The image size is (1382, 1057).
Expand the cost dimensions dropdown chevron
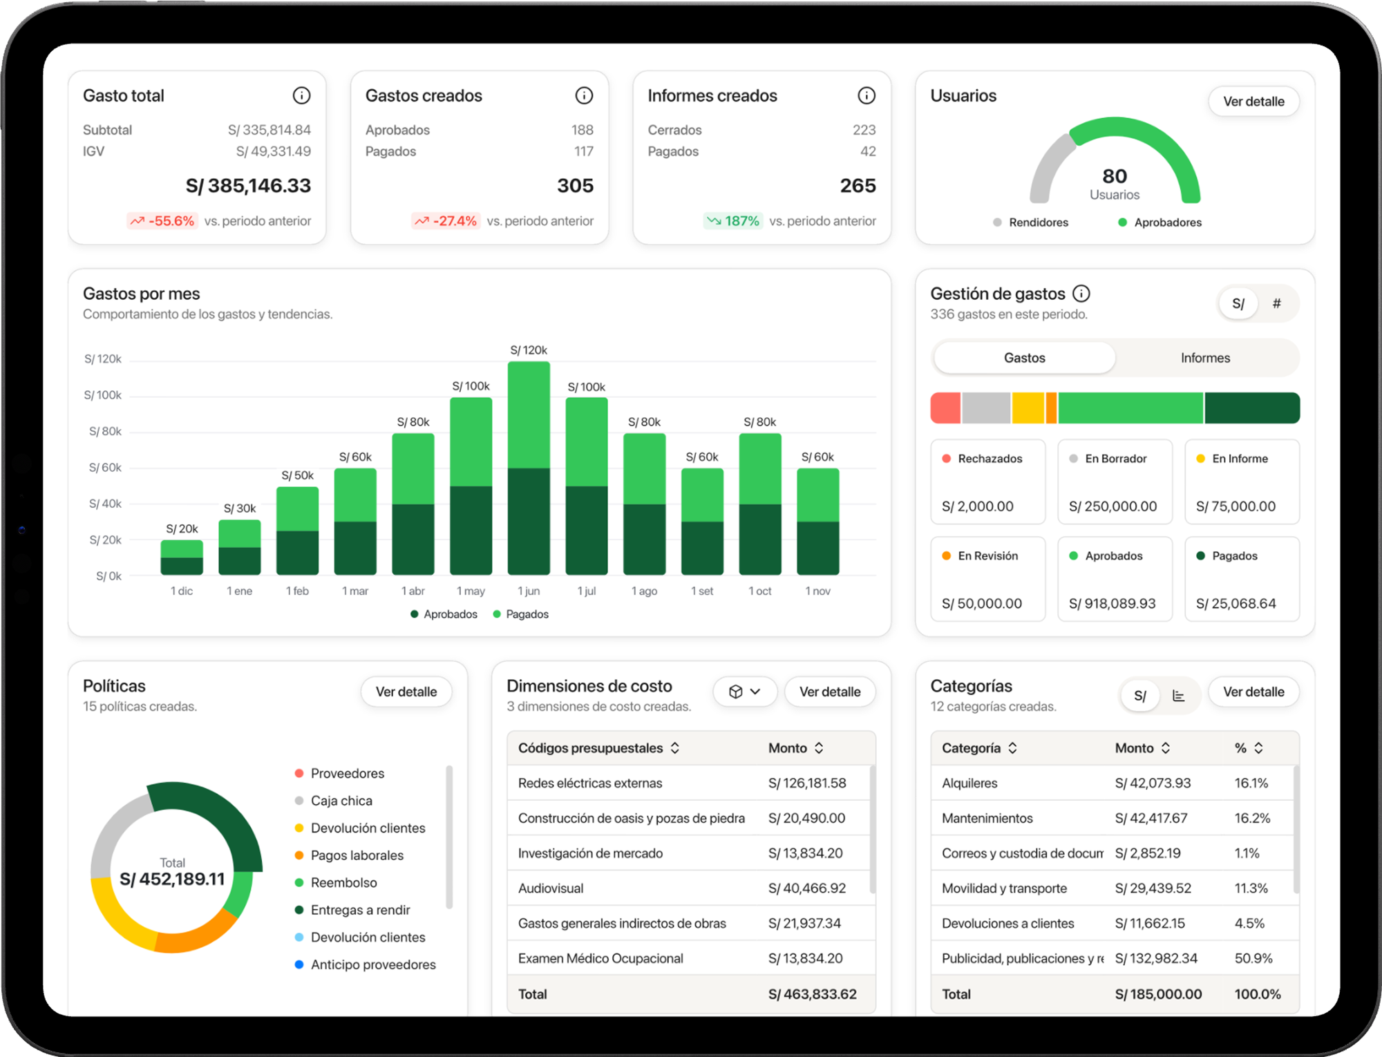[x=757, y=691]
